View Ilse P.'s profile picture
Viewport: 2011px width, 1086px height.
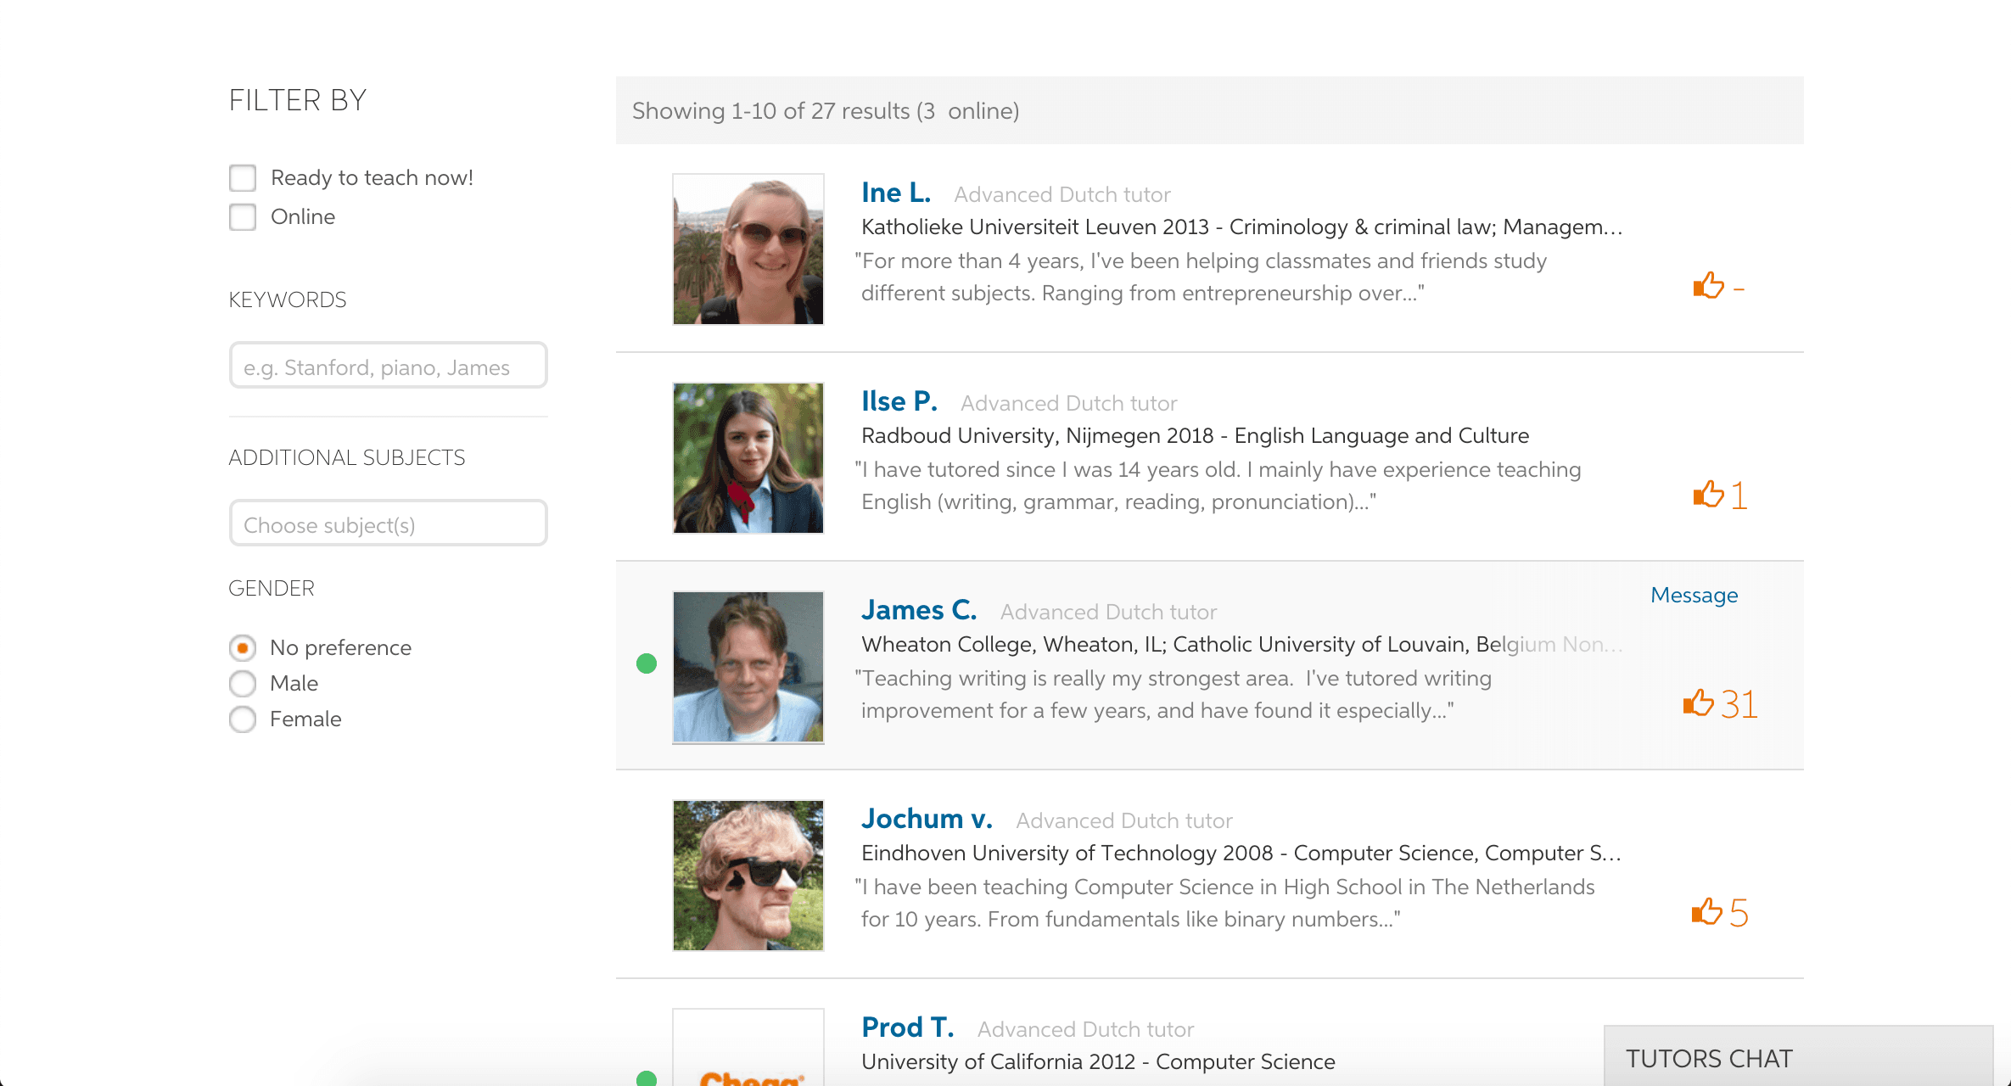[748, 458]
